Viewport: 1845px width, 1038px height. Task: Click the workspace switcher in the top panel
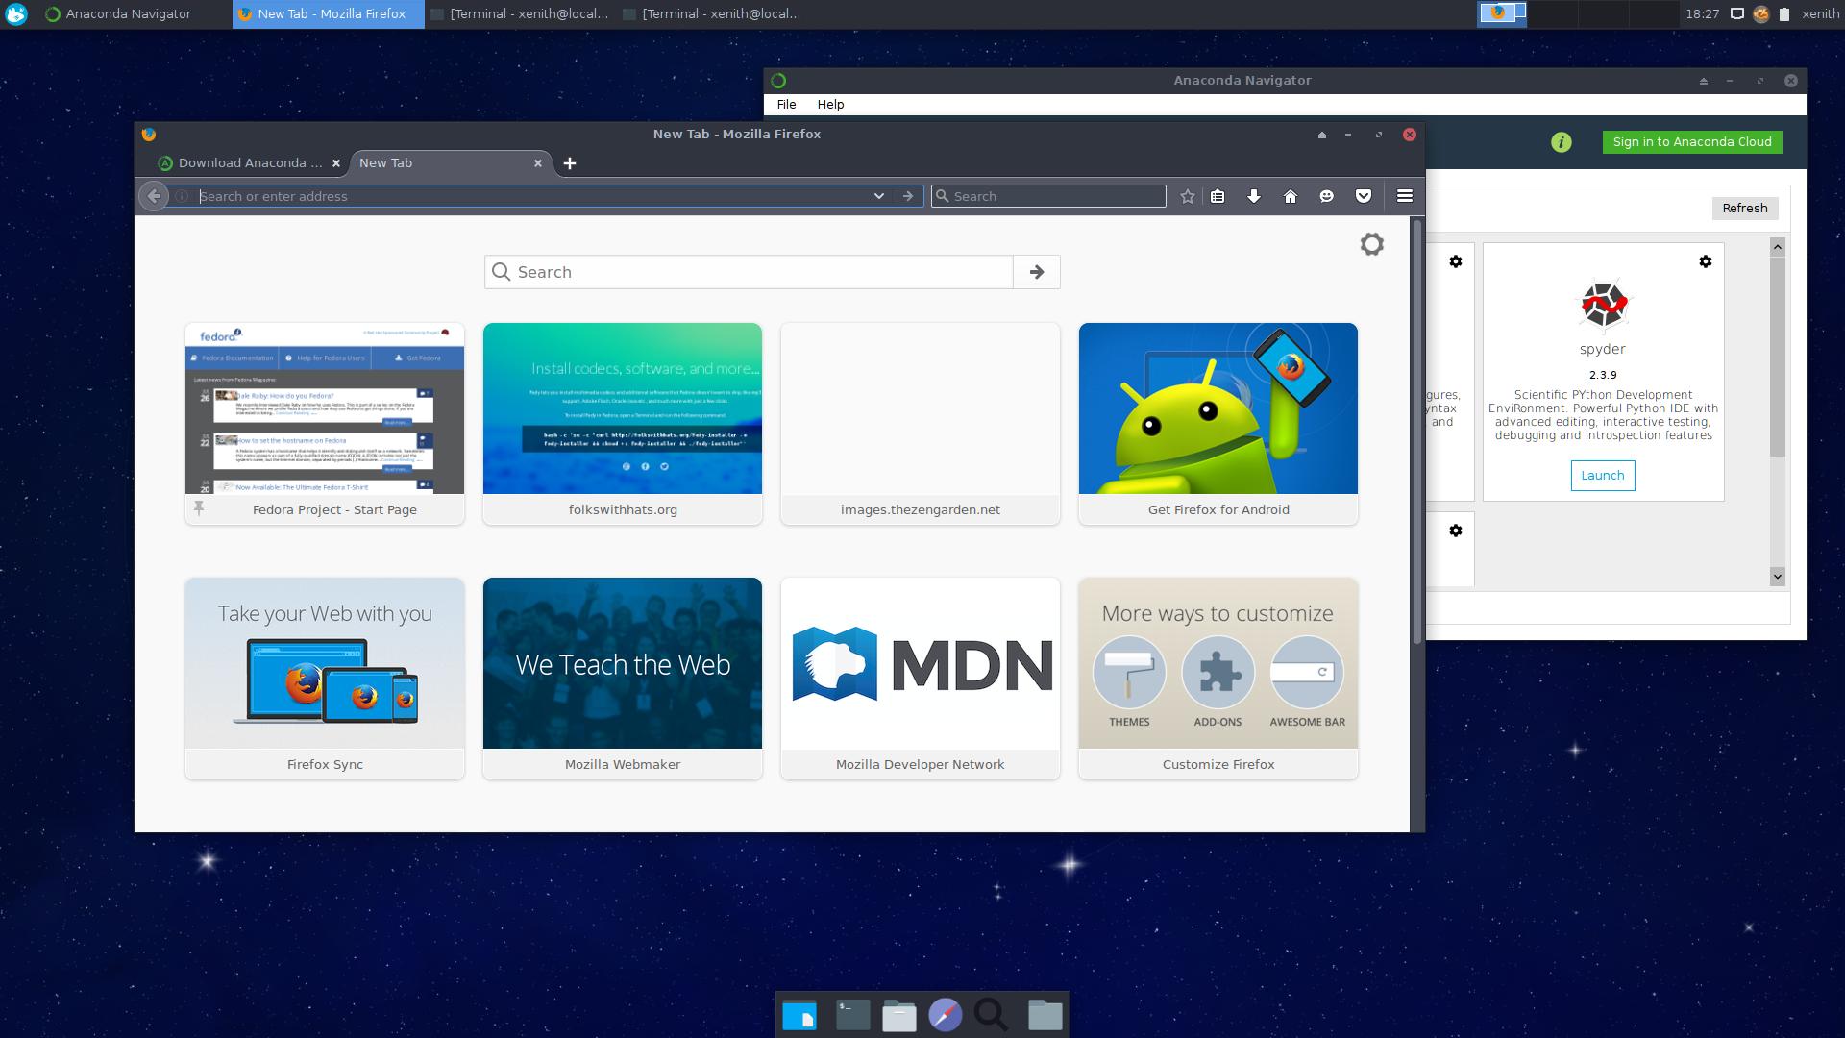pyautogui.click(x=1576, y=14)
